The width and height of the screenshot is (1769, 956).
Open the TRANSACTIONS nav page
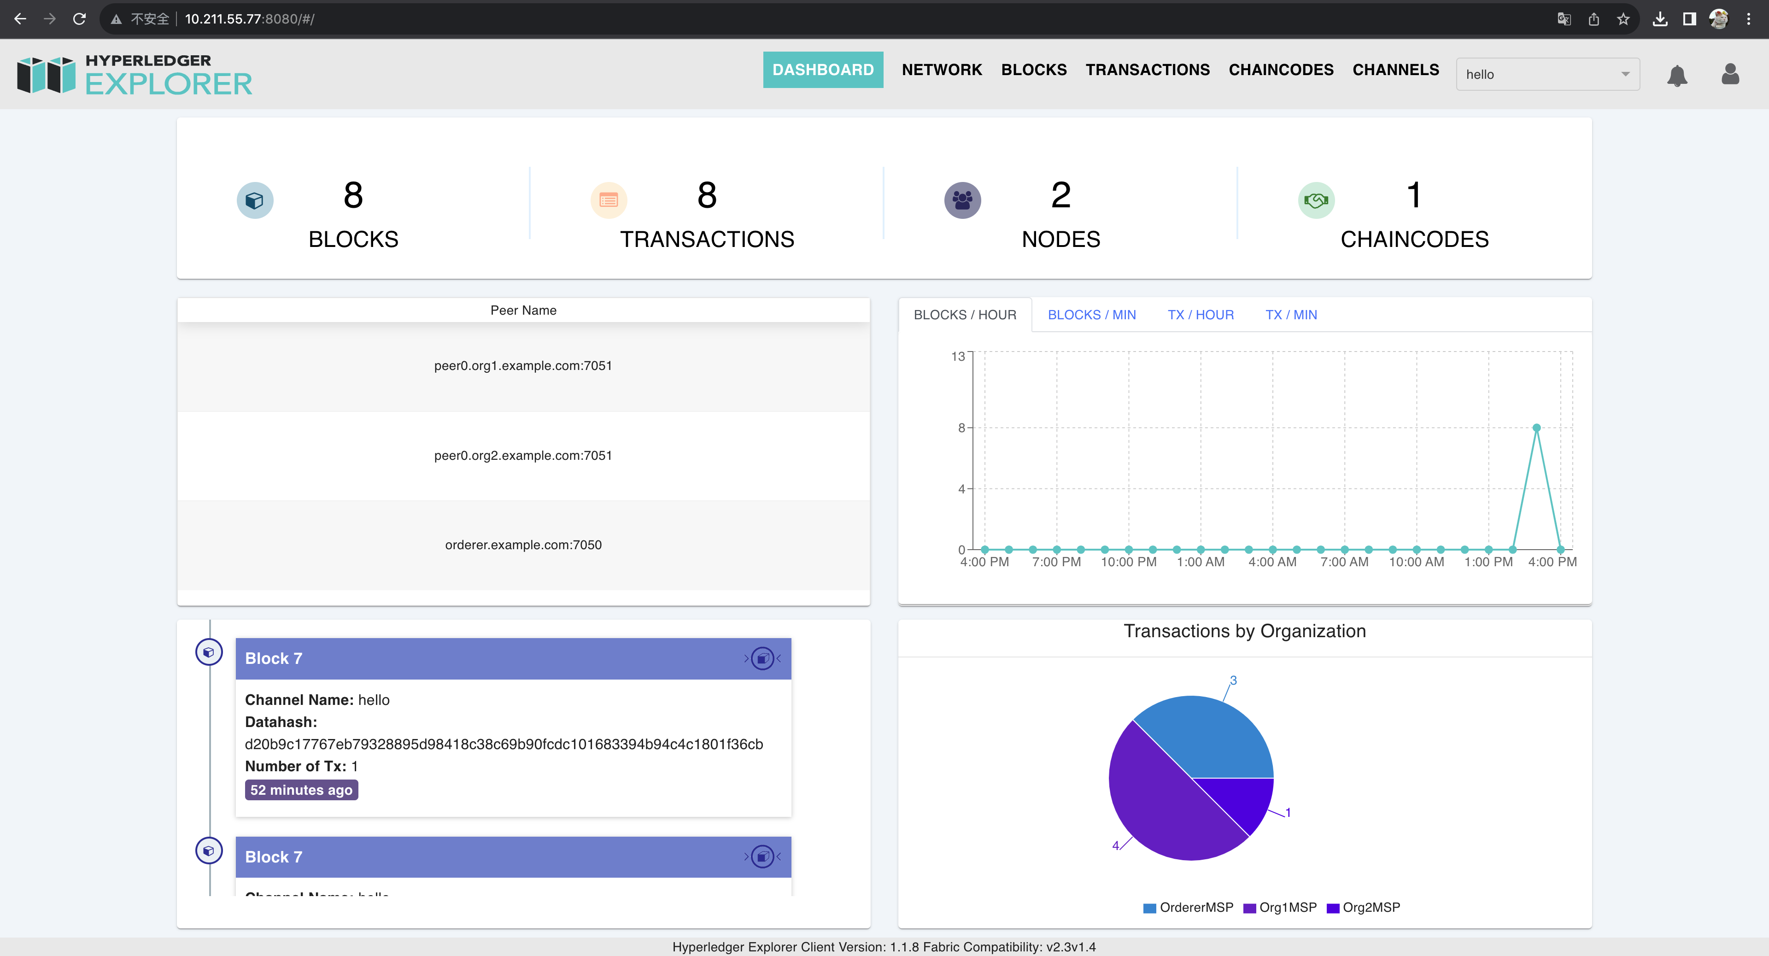click(x=1148, y=70)
